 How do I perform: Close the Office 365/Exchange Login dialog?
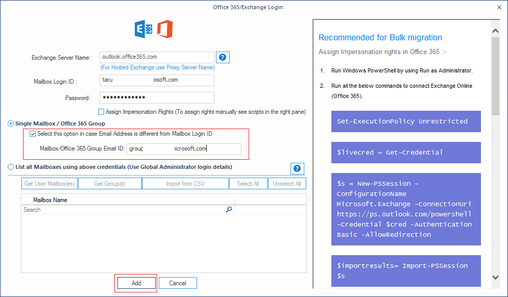click(x=499, y=7)
